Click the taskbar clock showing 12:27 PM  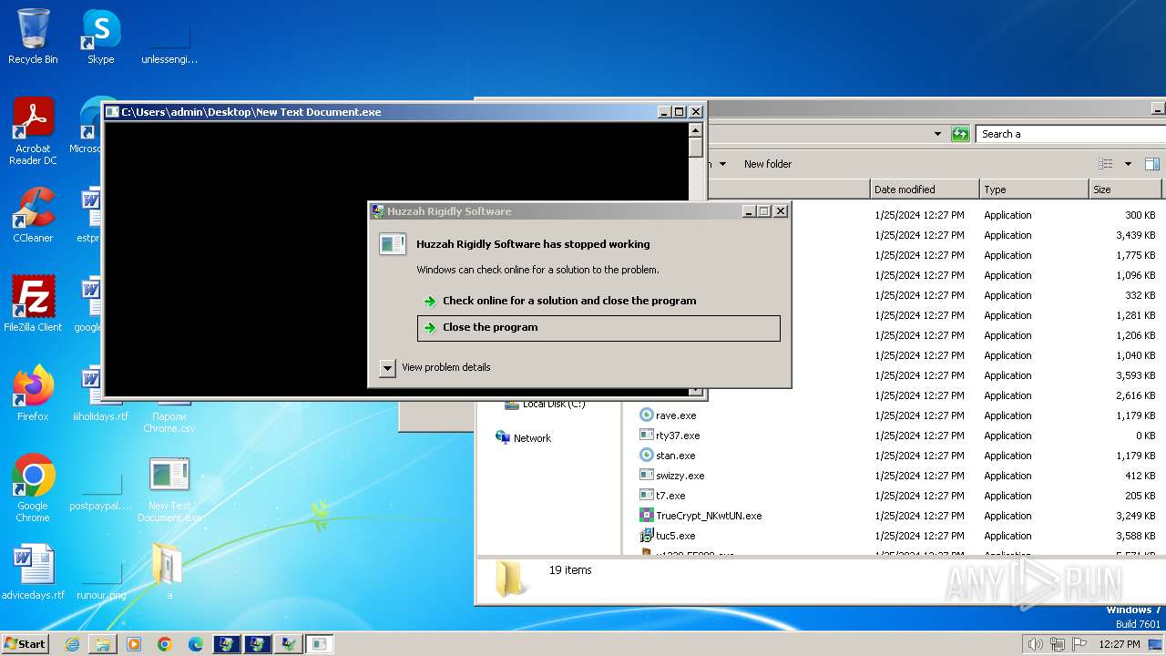pyautogui.click(x=1120, y=644)
